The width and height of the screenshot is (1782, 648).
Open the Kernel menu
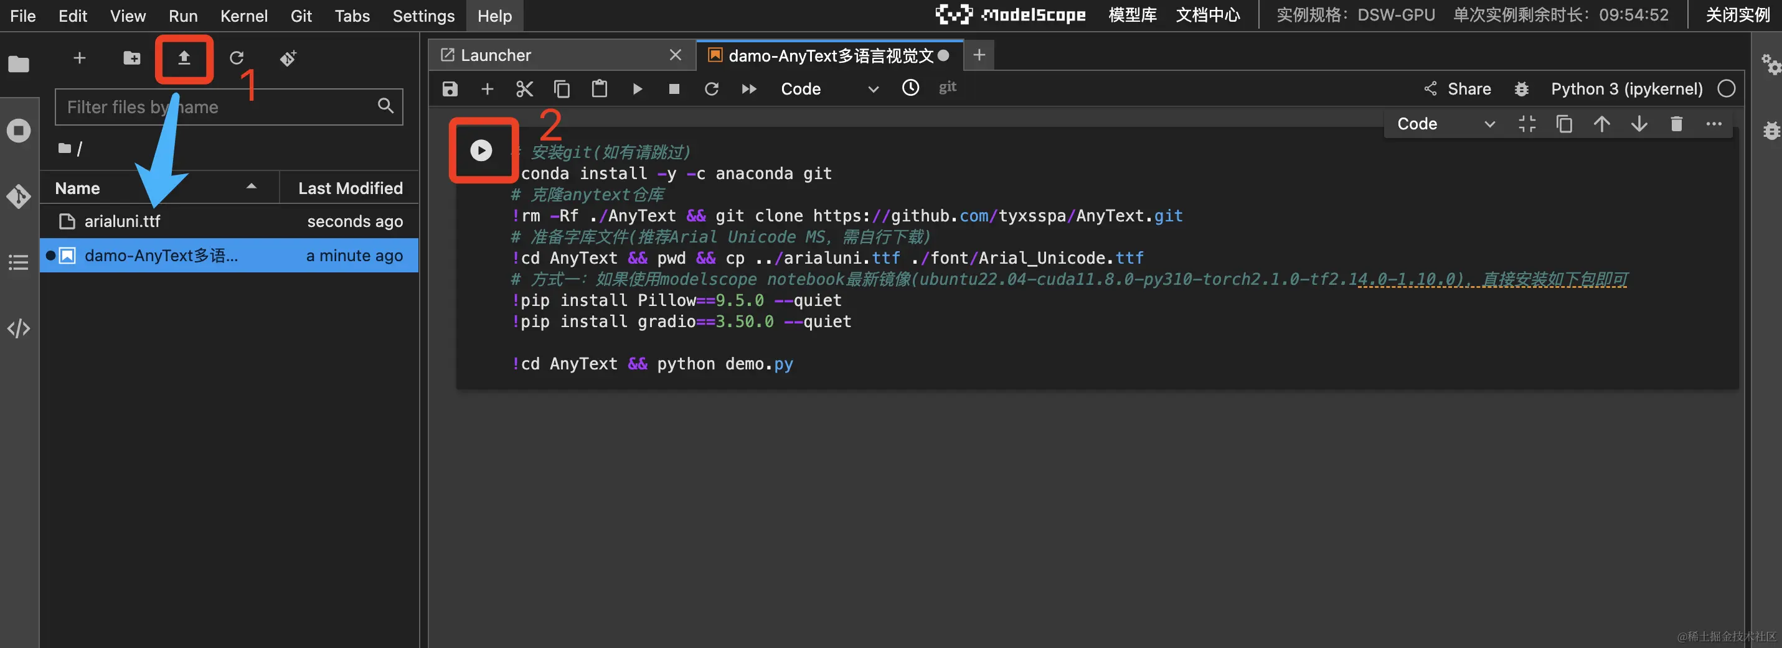click(244, 15)
